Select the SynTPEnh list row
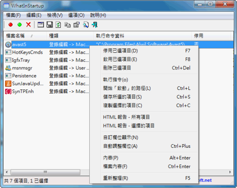 (x=47, y=91)
